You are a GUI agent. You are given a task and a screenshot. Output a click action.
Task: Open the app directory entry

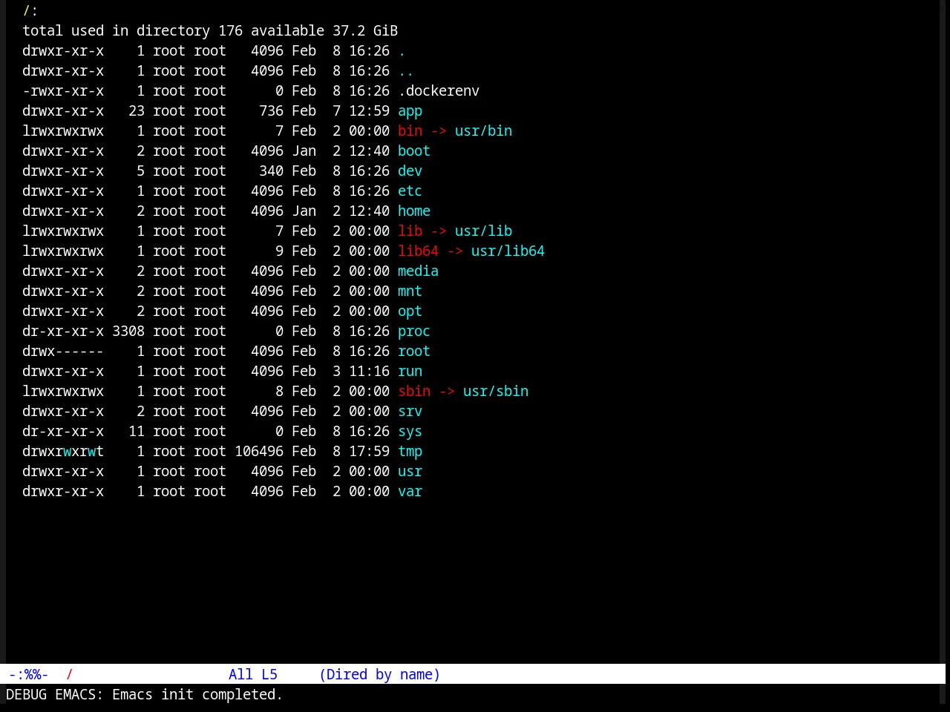pos(410,111)
